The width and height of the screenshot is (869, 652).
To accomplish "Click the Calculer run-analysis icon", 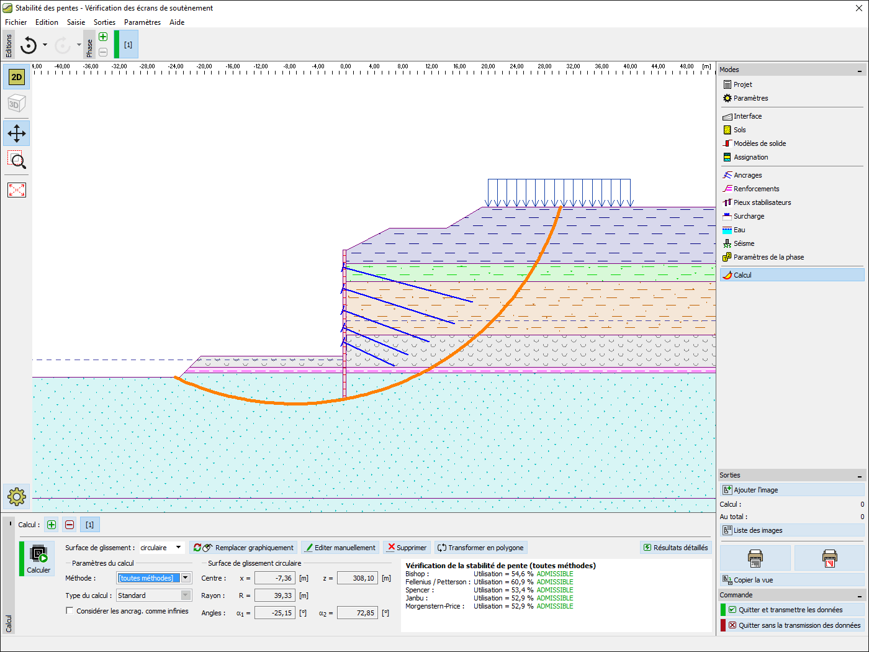I will [38, 558].
